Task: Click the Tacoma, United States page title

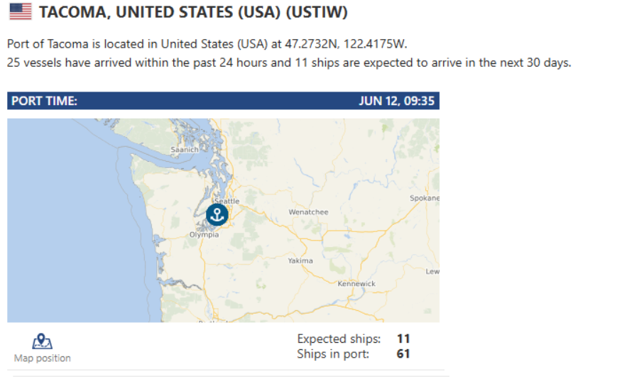Action: (193, 12)
